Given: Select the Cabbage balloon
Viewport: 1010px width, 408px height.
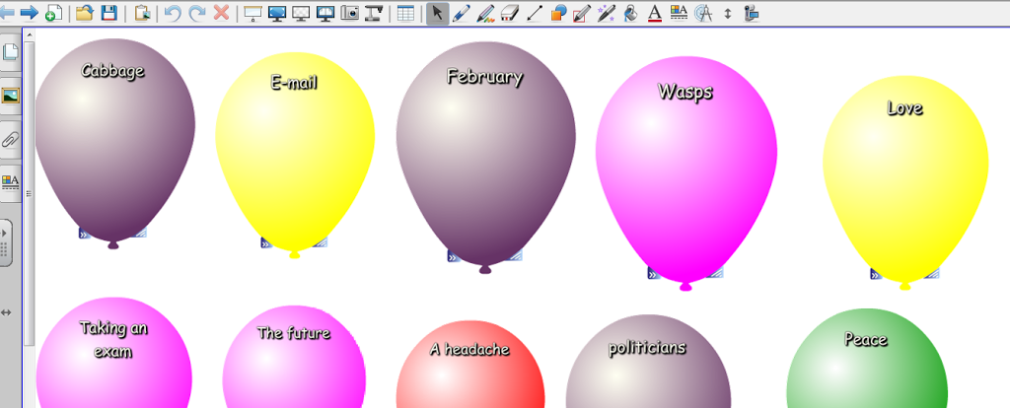Looking at the screenshot, I should pyautogui.click(x=114, y=145).
